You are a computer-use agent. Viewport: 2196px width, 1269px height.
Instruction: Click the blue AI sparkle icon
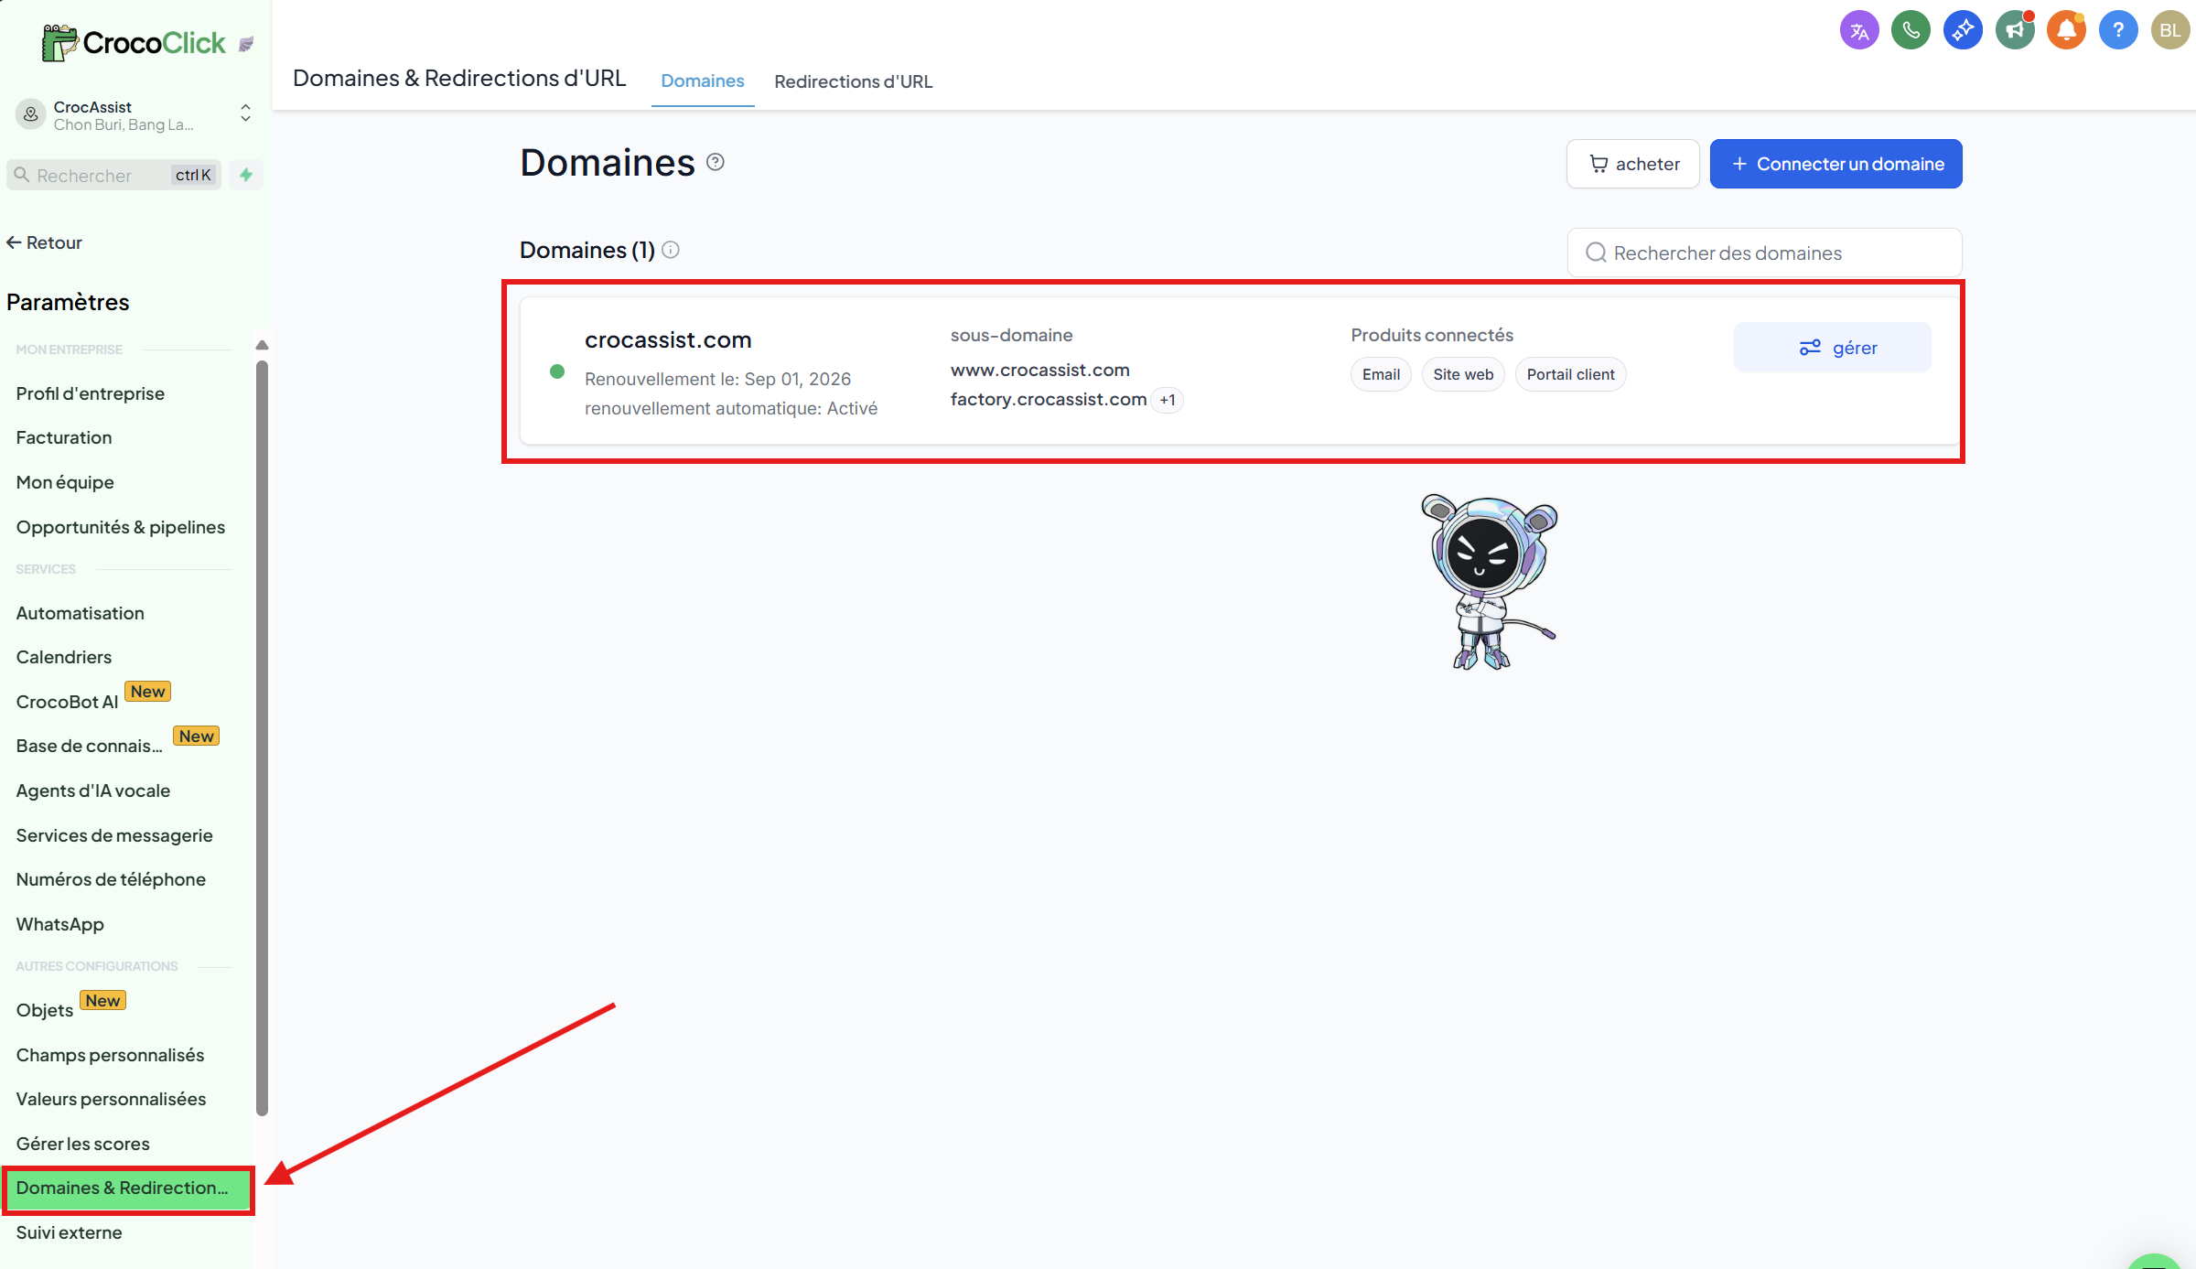point(1963,31)
